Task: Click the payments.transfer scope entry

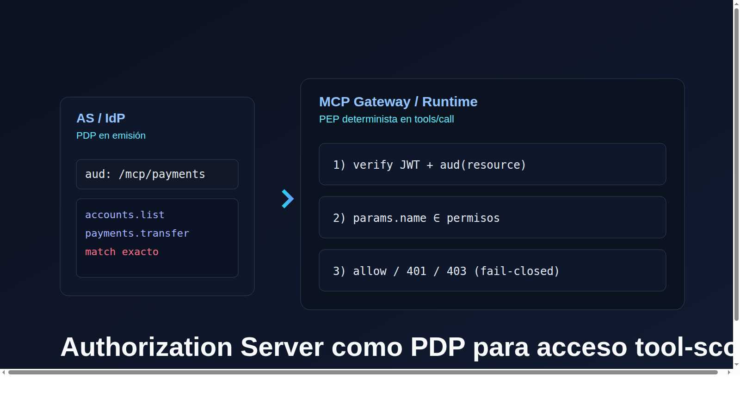Action: (x=137, y=233)
